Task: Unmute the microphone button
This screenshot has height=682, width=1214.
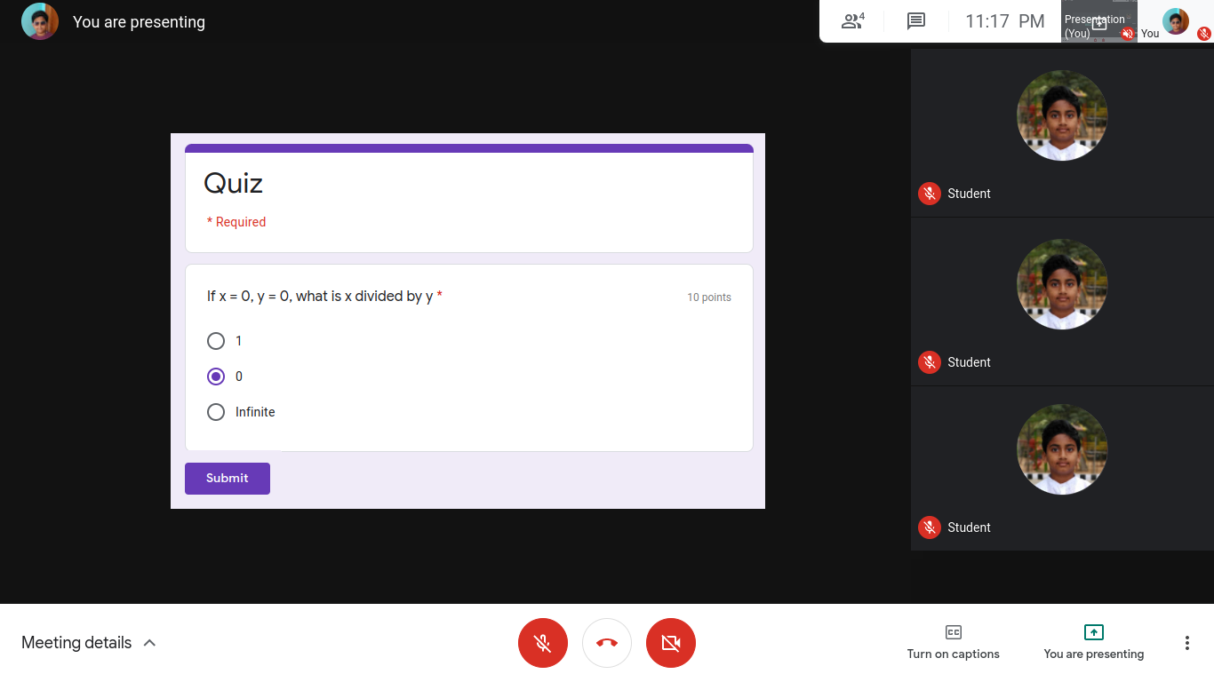Action: pos(543,643)
